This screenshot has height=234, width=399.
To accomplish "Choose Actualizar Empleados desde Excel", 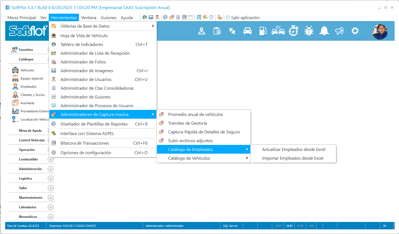I will (293, 150).
